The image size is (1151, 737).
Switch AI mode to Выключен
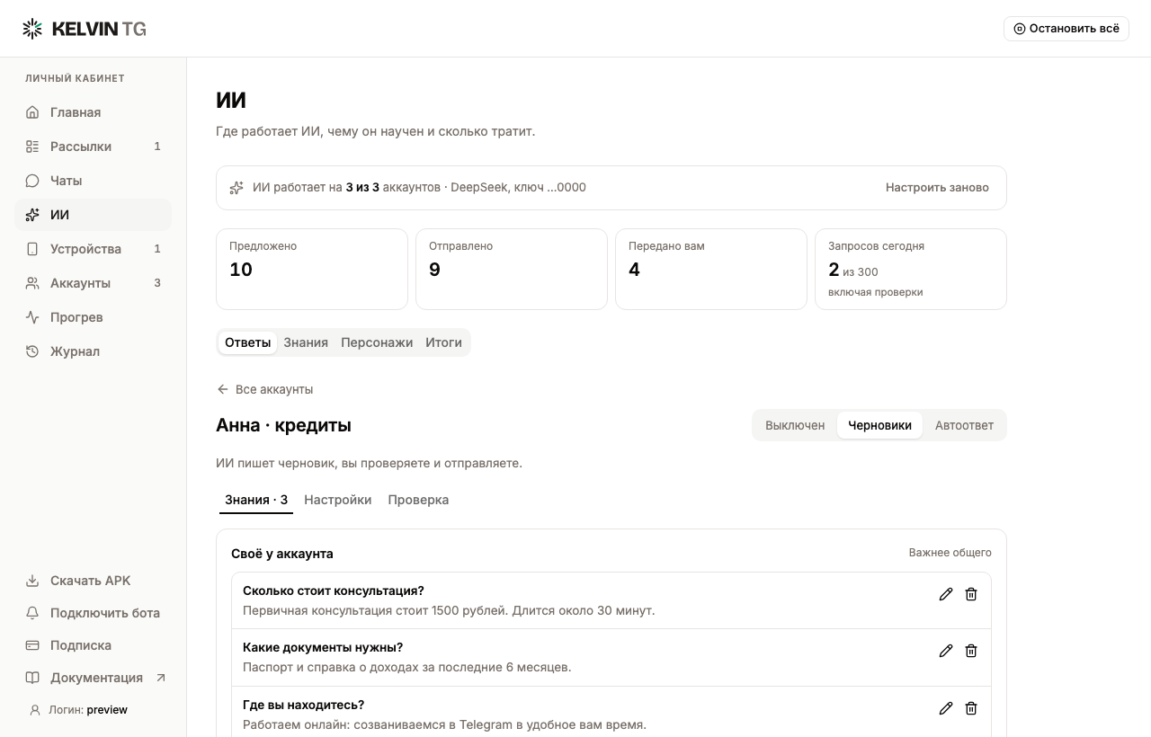point(795,425)
